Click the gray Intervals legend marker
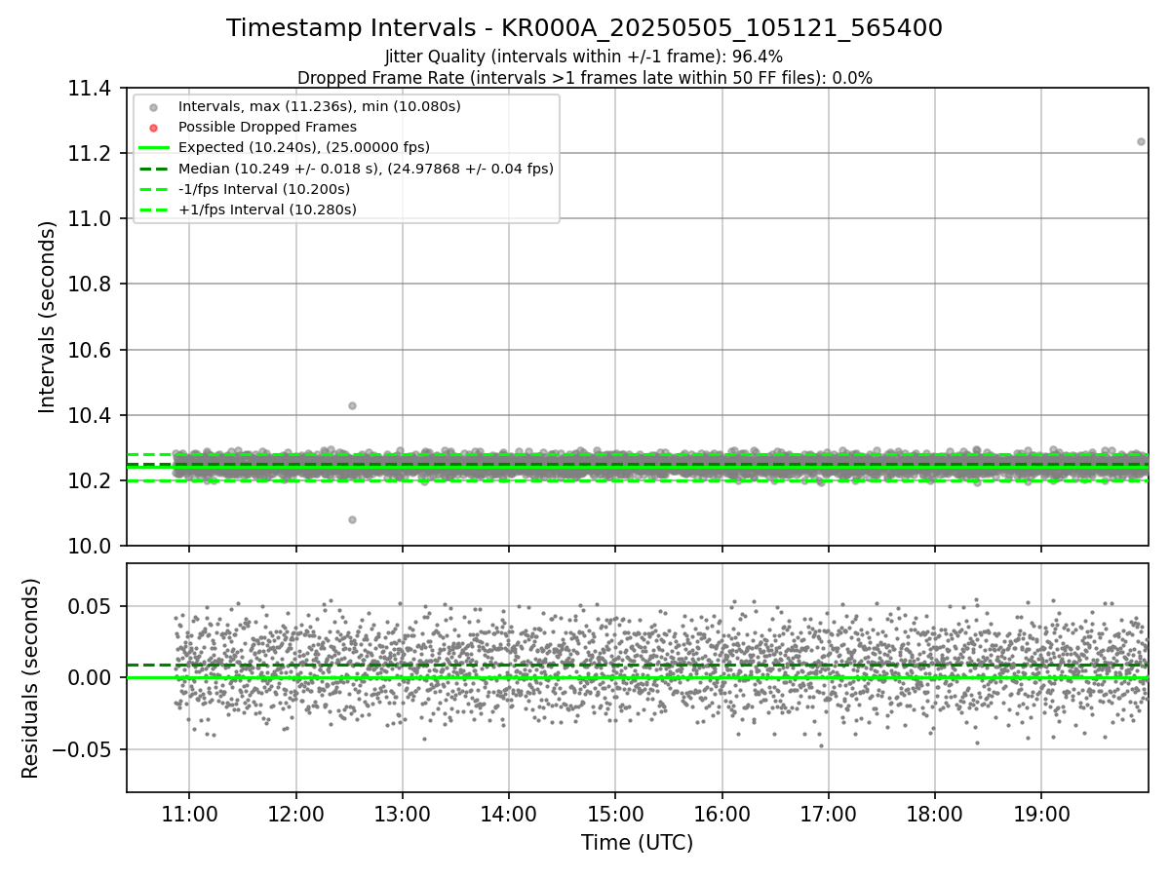Viewport: 1170px width, 877px height. click(154, 106)
